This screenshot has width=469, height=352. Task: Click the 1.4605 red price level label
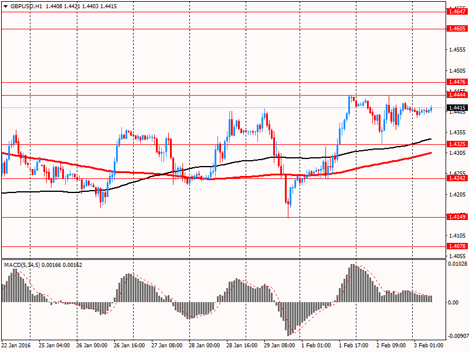457,29
